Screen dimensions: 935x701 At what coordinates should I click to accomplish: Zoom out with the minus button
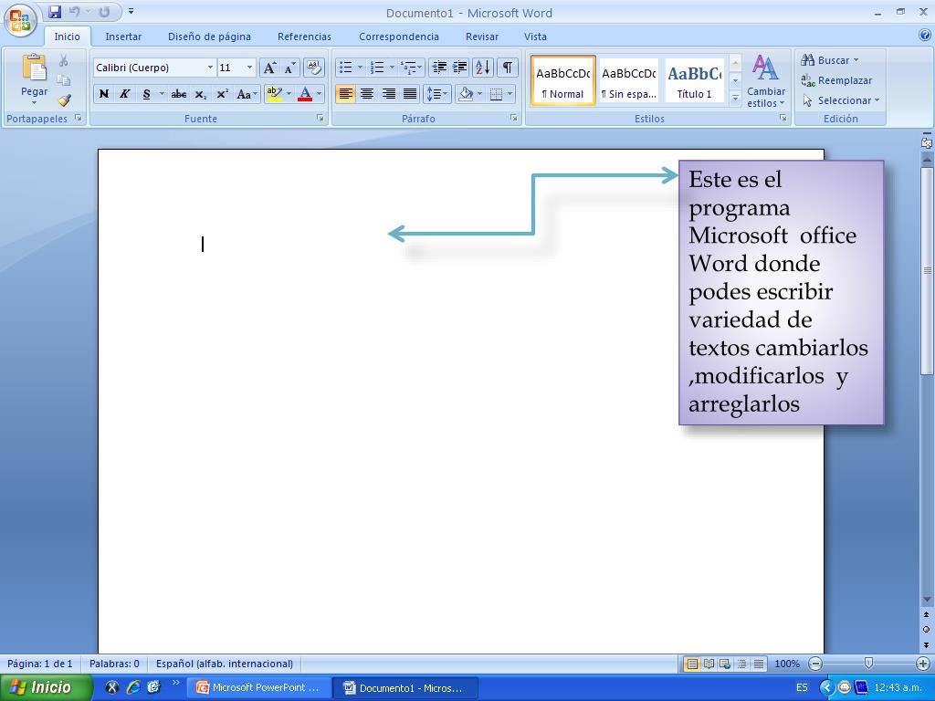tap(815, 664)
